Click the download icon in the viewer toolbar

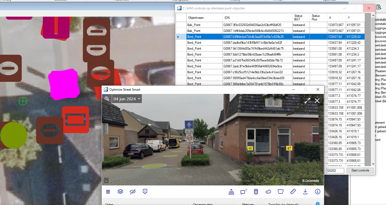click(305, 192)
